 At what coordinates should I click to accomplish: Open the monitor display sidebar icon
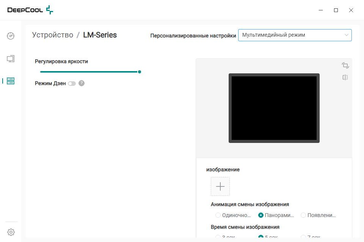[11, 59]
